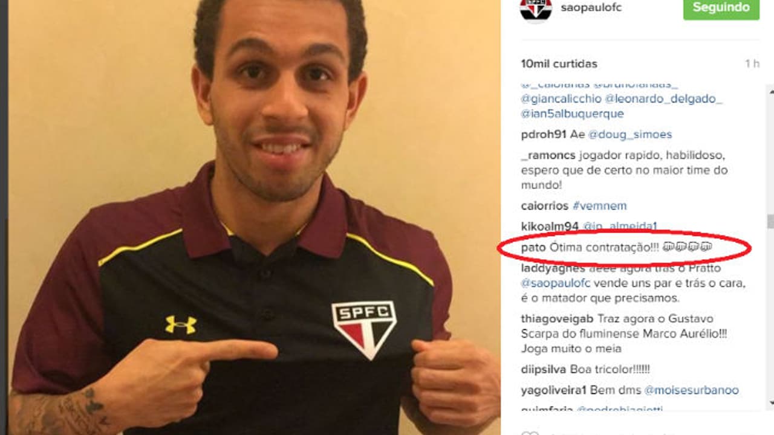Open commenter pato's profile

(533, 247)
